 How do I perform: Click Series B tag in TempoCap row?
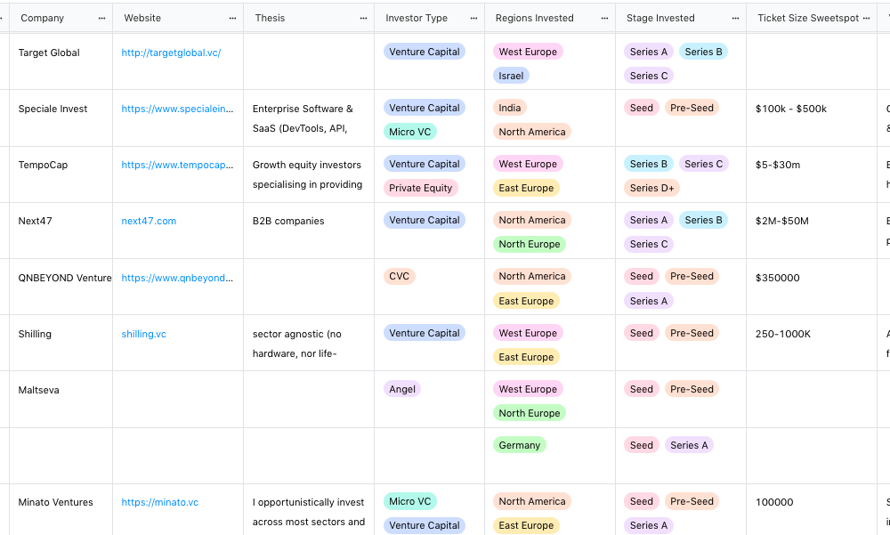(x=648, y=164)
